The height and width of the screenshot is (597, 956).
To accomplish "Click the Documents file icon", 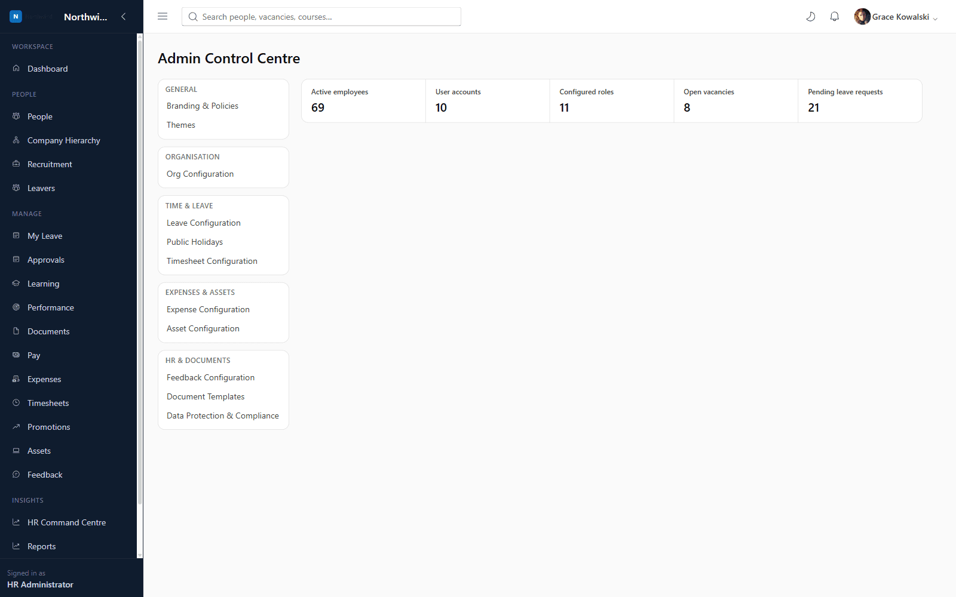I will (x=16, y=331).
